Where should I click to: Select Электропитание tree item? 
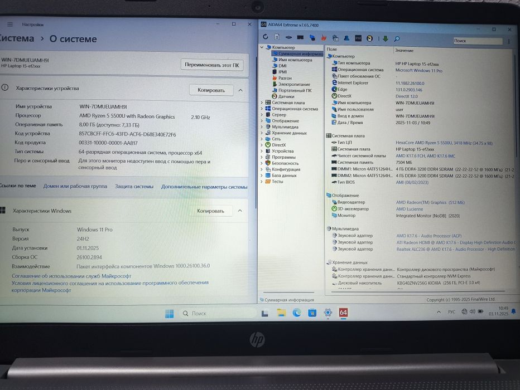[291, 84]
